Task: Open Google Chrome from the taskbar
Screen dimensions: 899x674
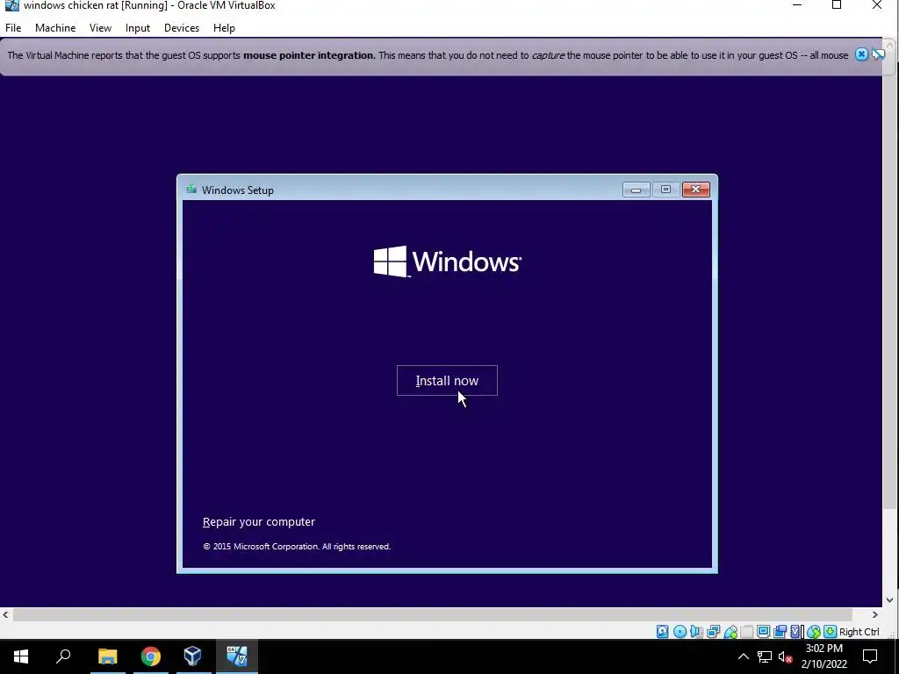Action: click(x=151, y=656)
